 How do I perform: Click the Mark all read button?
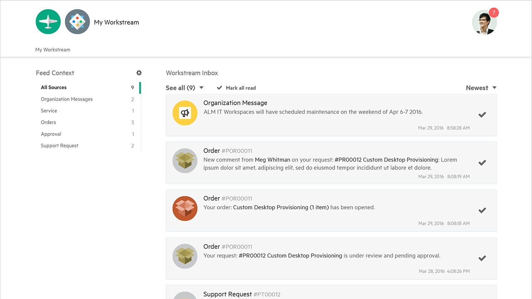(x=236, y=88)
